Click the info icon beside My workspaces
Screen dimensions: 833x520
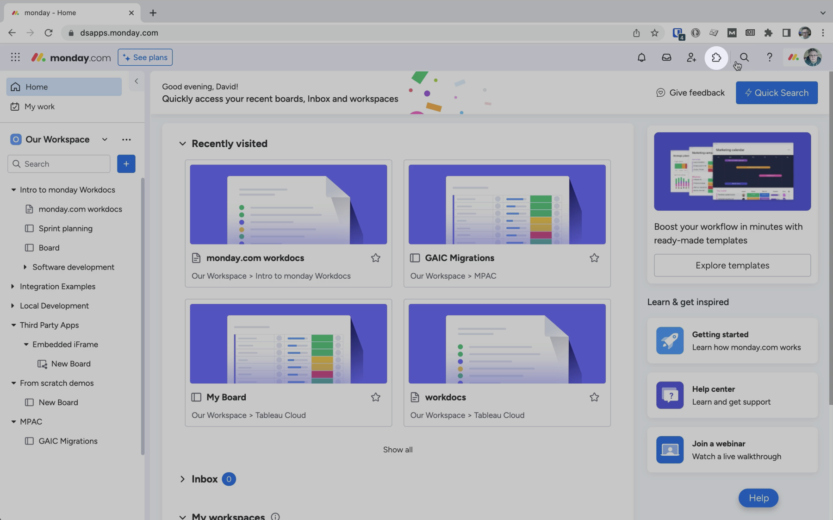275,516
